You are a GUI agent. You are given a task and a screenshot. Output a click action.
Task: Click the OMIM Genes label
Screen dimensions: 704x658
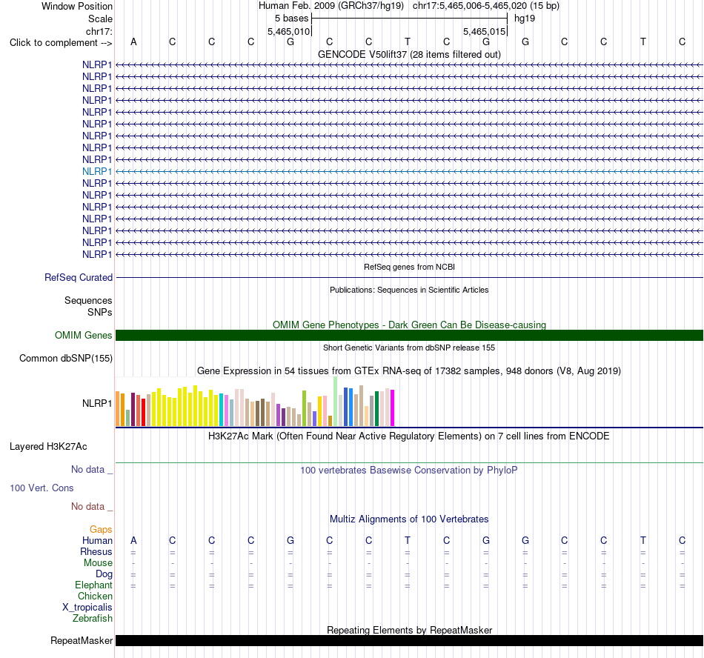click(x=83, y=335)
